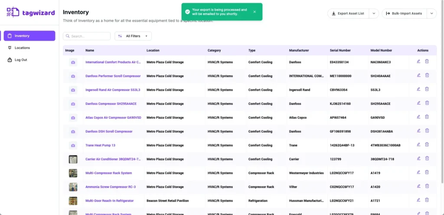444x215 pixels.
Task: Edit the A1419 Multi-Compressor Rack System
Action: 418,172
